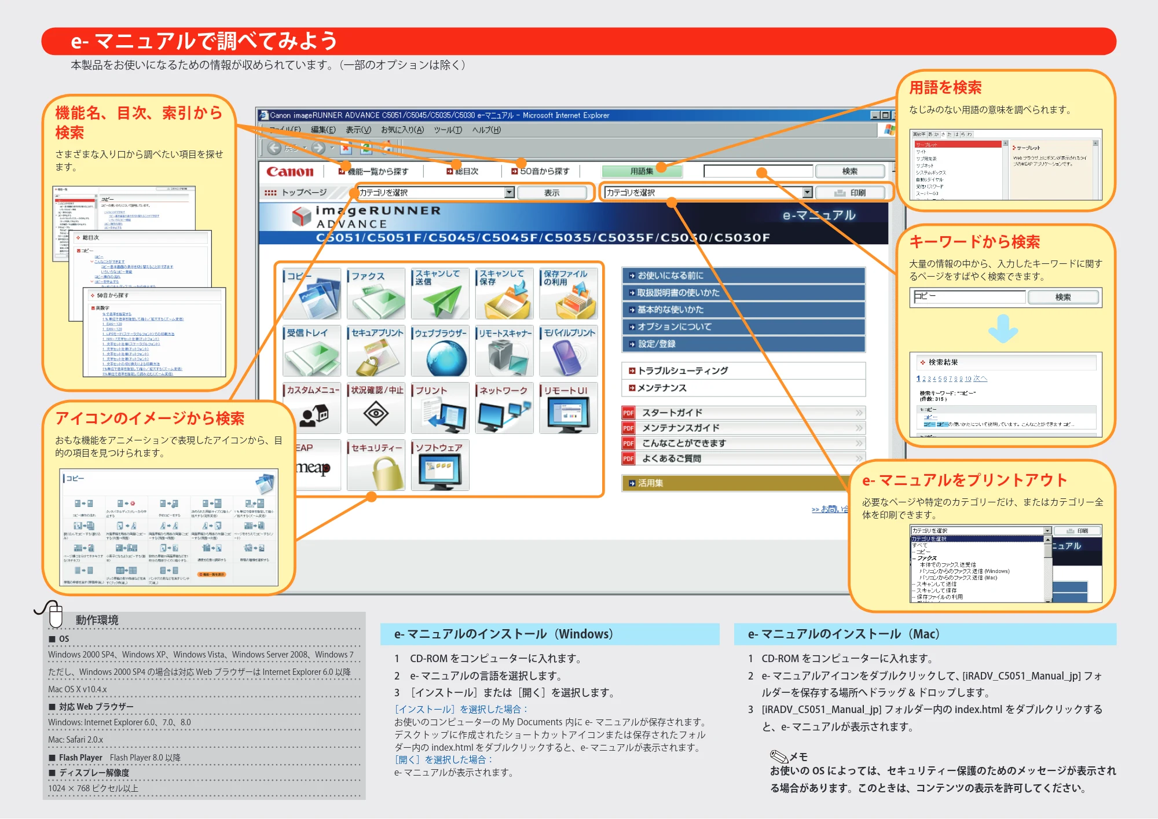Open the カスタムメニュー icon
This screenshot has height=819, width=1158.
[312, 408]
